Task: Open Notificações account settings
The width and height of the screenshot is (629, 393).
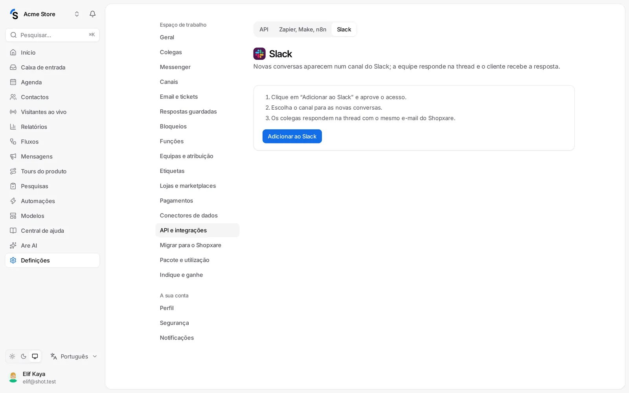Action: 197,338
